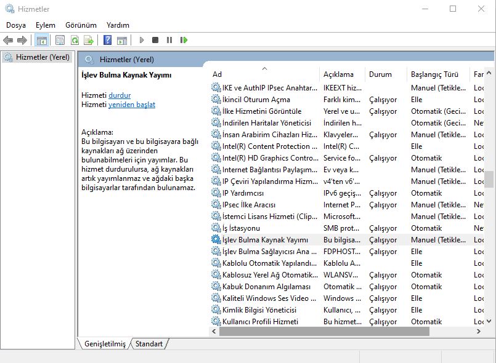Switch to the Standart tab

149,344
